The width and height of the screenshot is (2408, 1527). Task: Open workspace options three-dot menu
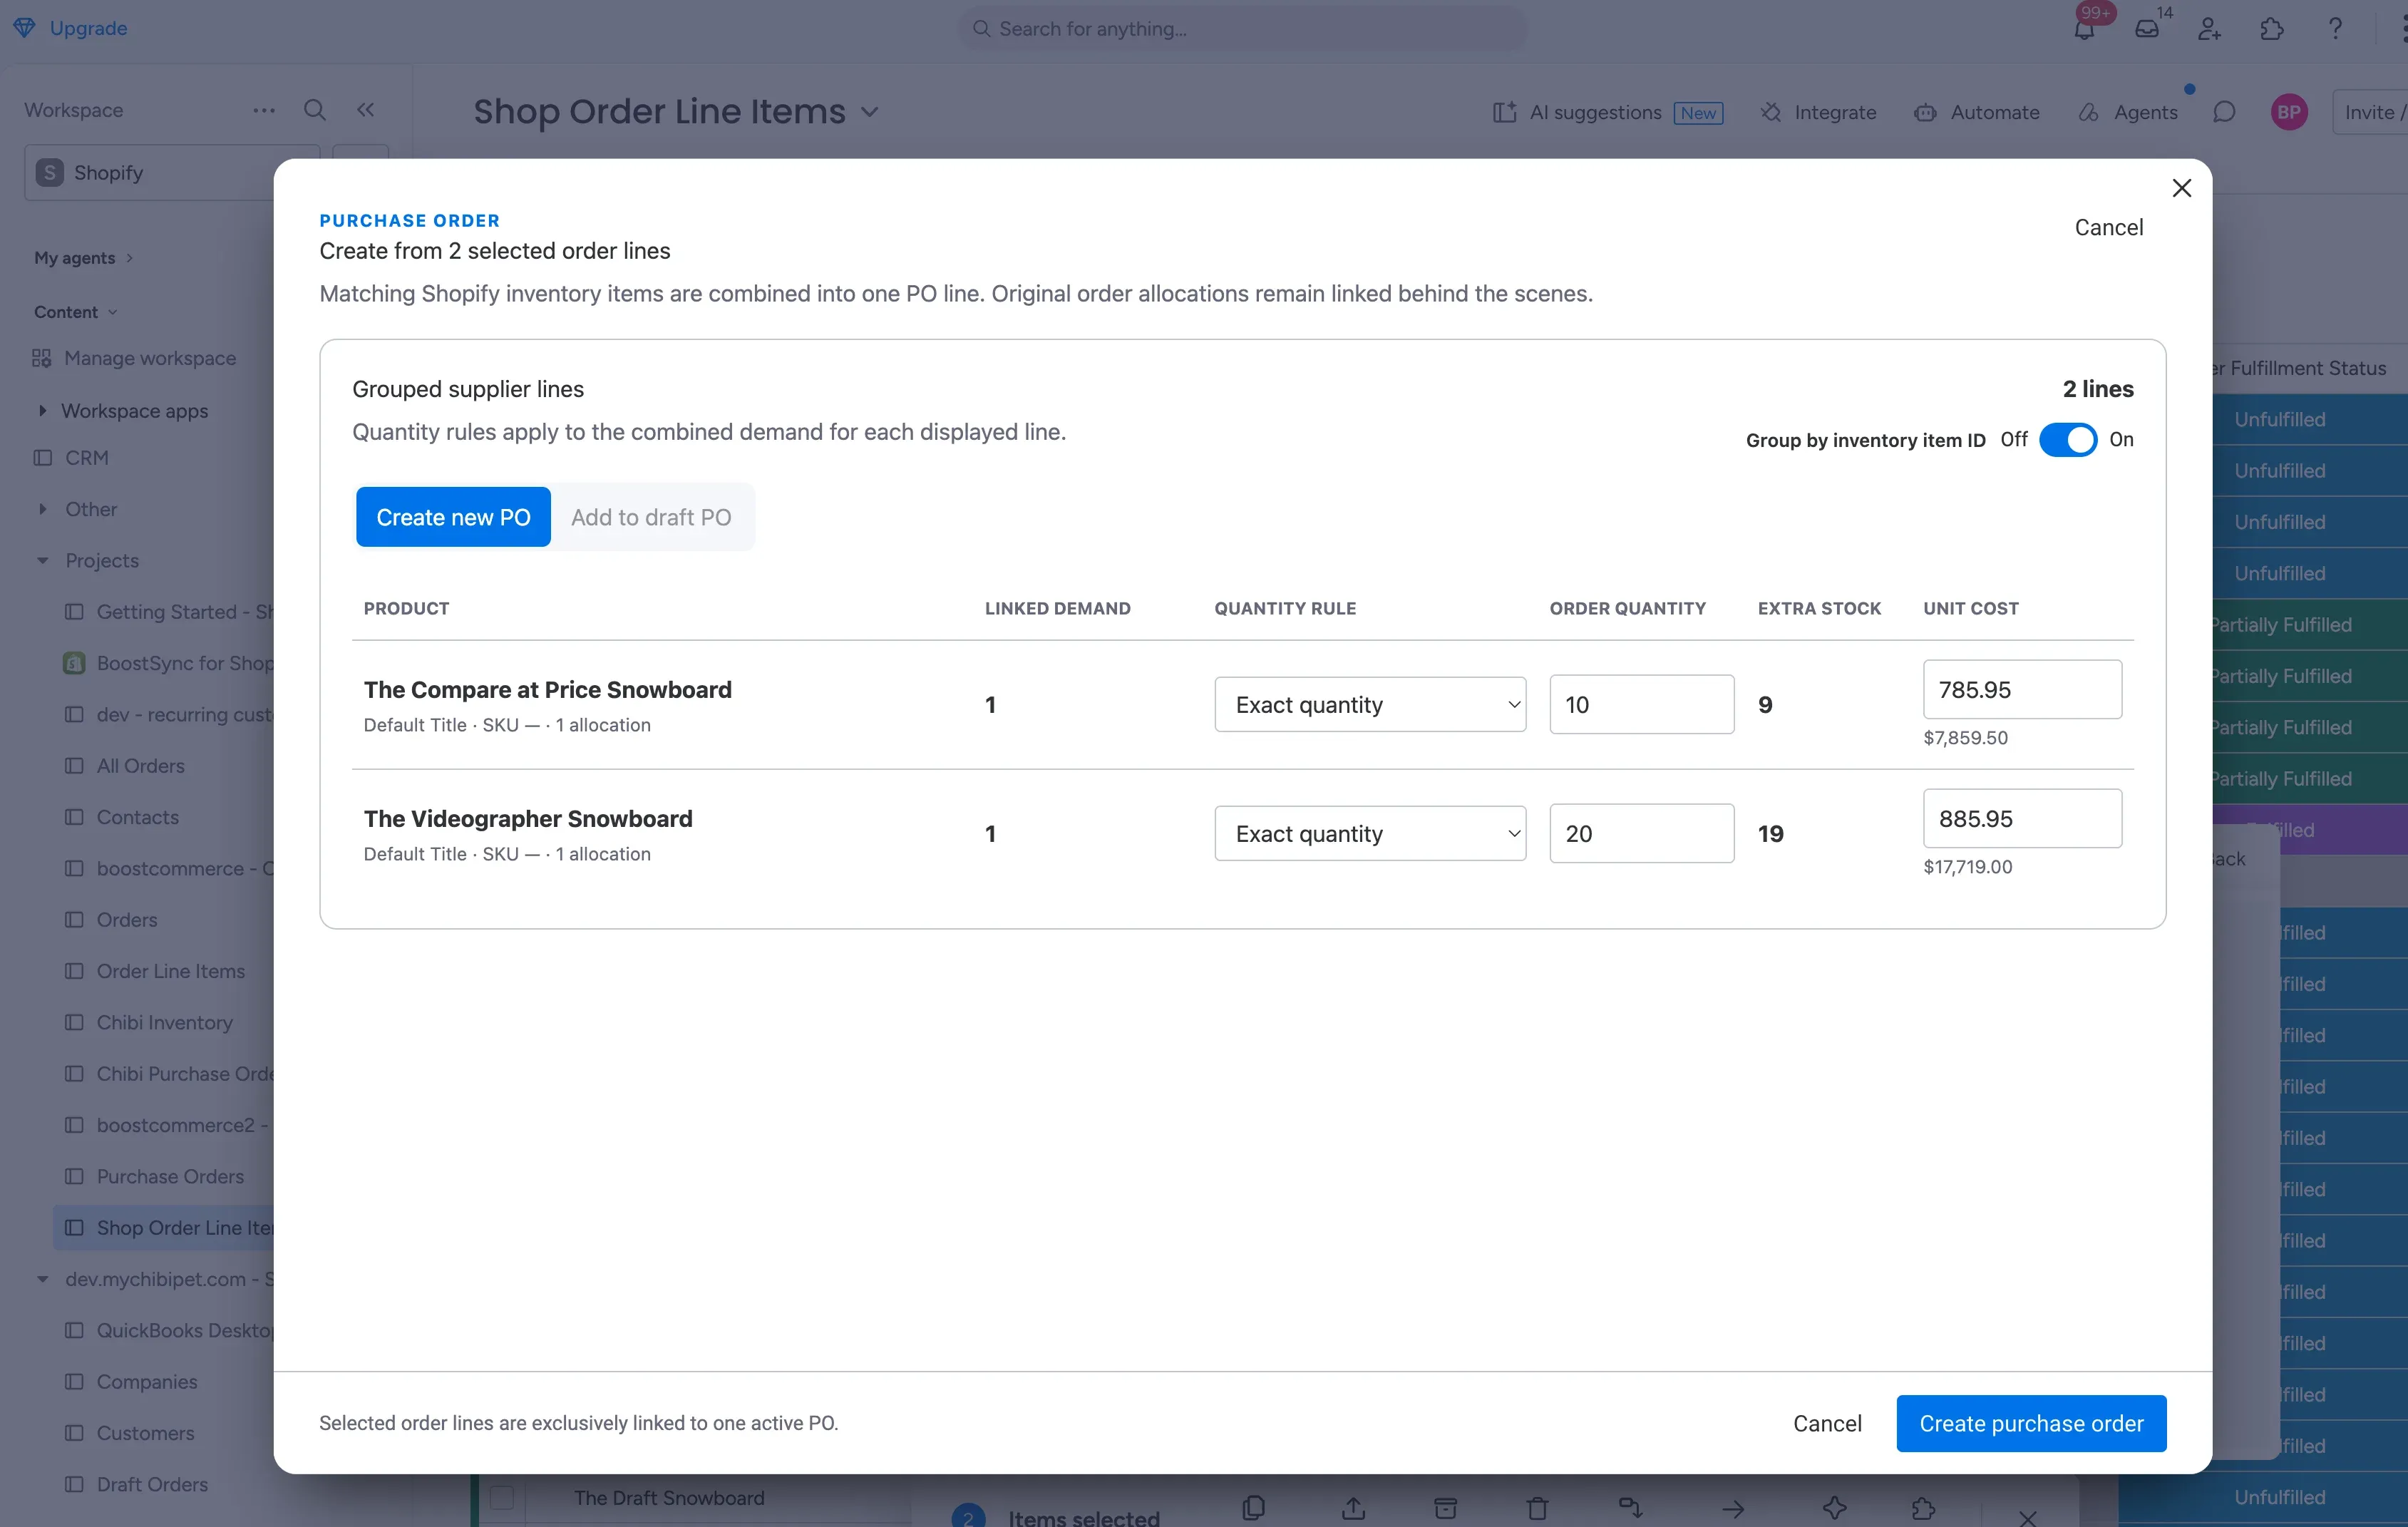click(x=264, y=110)
